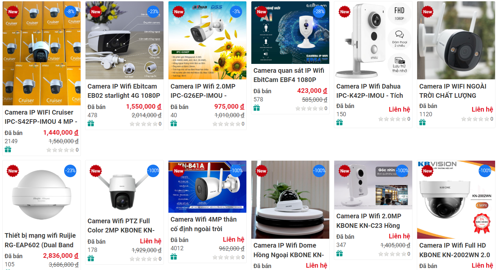Open Thiết bị mạng wifi Ruijie RG-EAP602 title
The width and height of the screenshot is (503, 270).
click(x=40, y=240)
